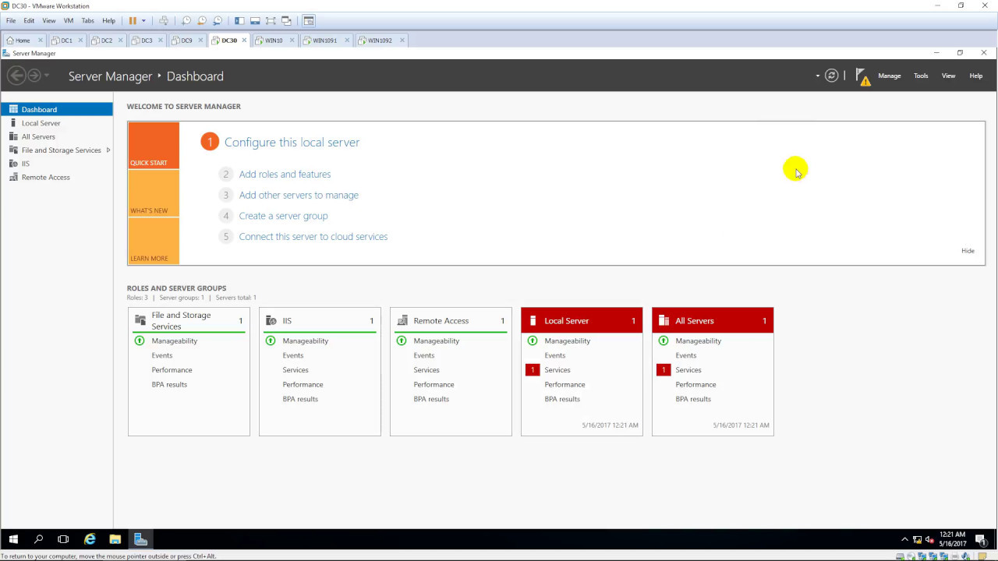Click Performance in the IIS tile
The image size is (998, 561).
pos(303,384)
